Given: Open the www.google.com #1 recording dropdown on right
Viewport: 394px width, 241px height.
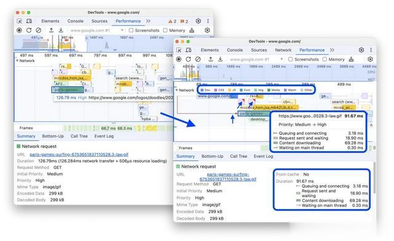Looking at the screenshot, I should (256, 59).
